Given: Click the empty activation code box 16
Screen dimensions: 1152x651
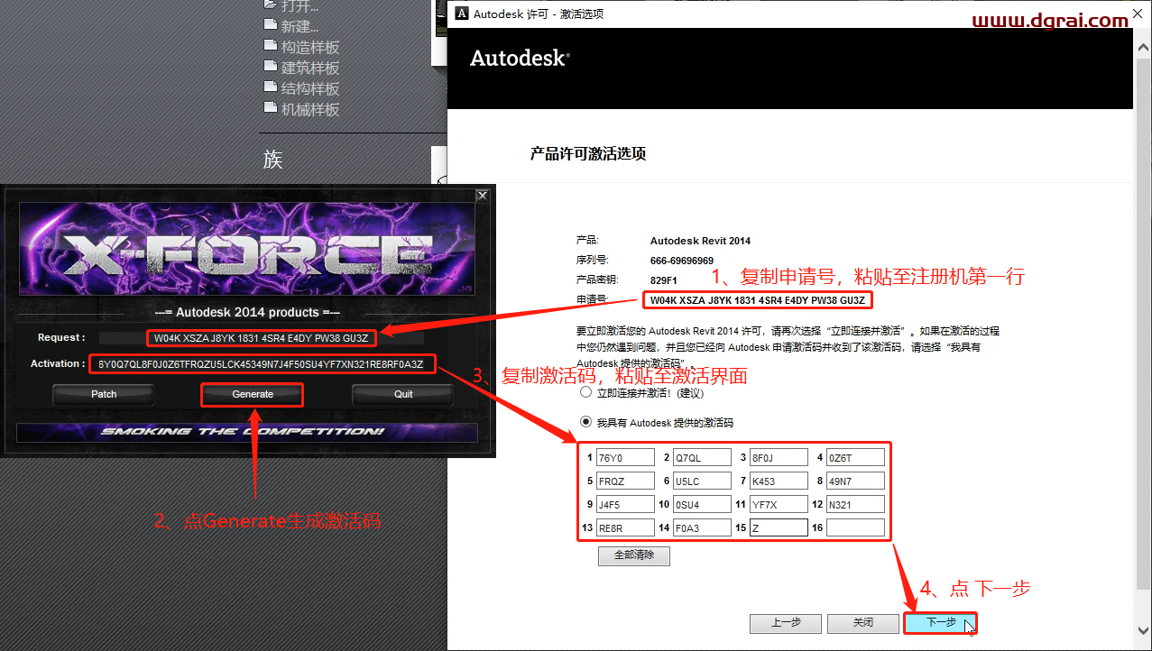Looking at the screenshot, I should pos(856,527).
